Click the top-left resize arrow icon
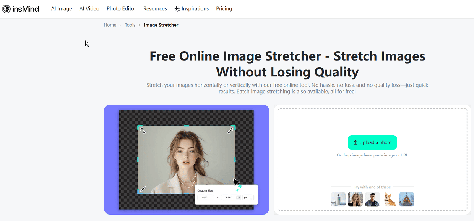The image size is (474, 221). (143, 130)
